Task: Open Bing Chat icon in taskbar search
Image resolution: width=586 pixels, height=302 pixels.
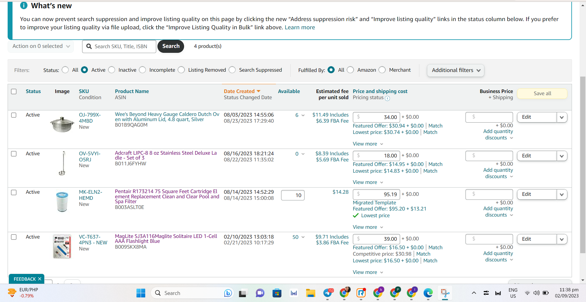Action: click(228, 293)
